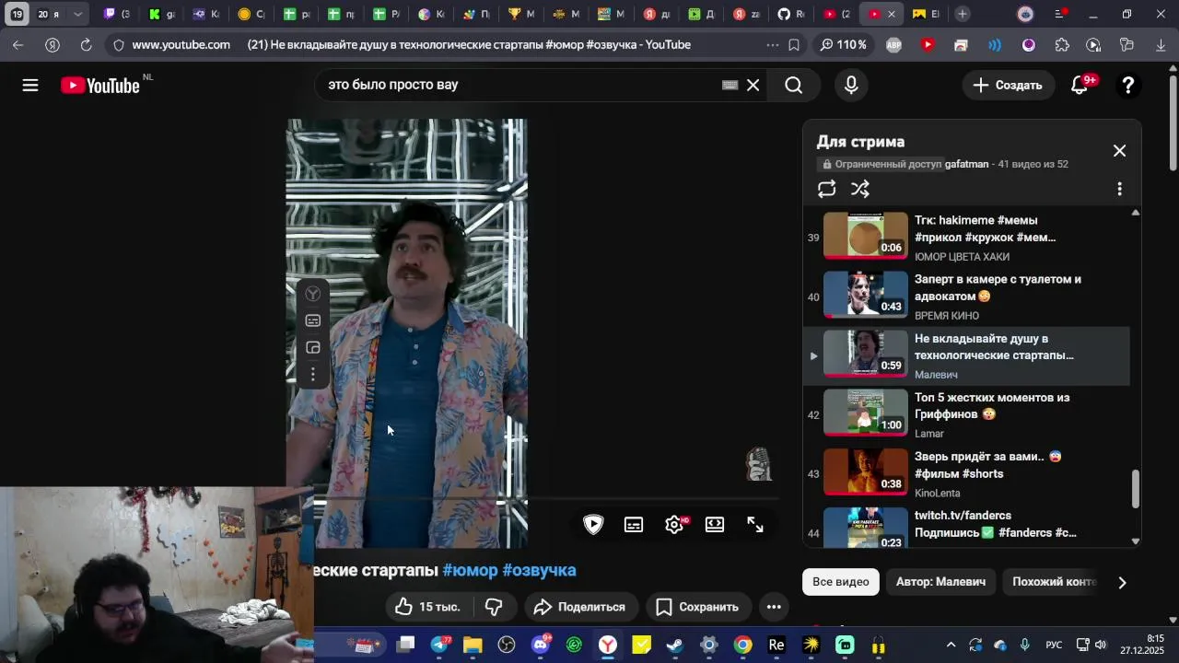
Task: Bookmark the page in address bar
Action: click(794, 44)
